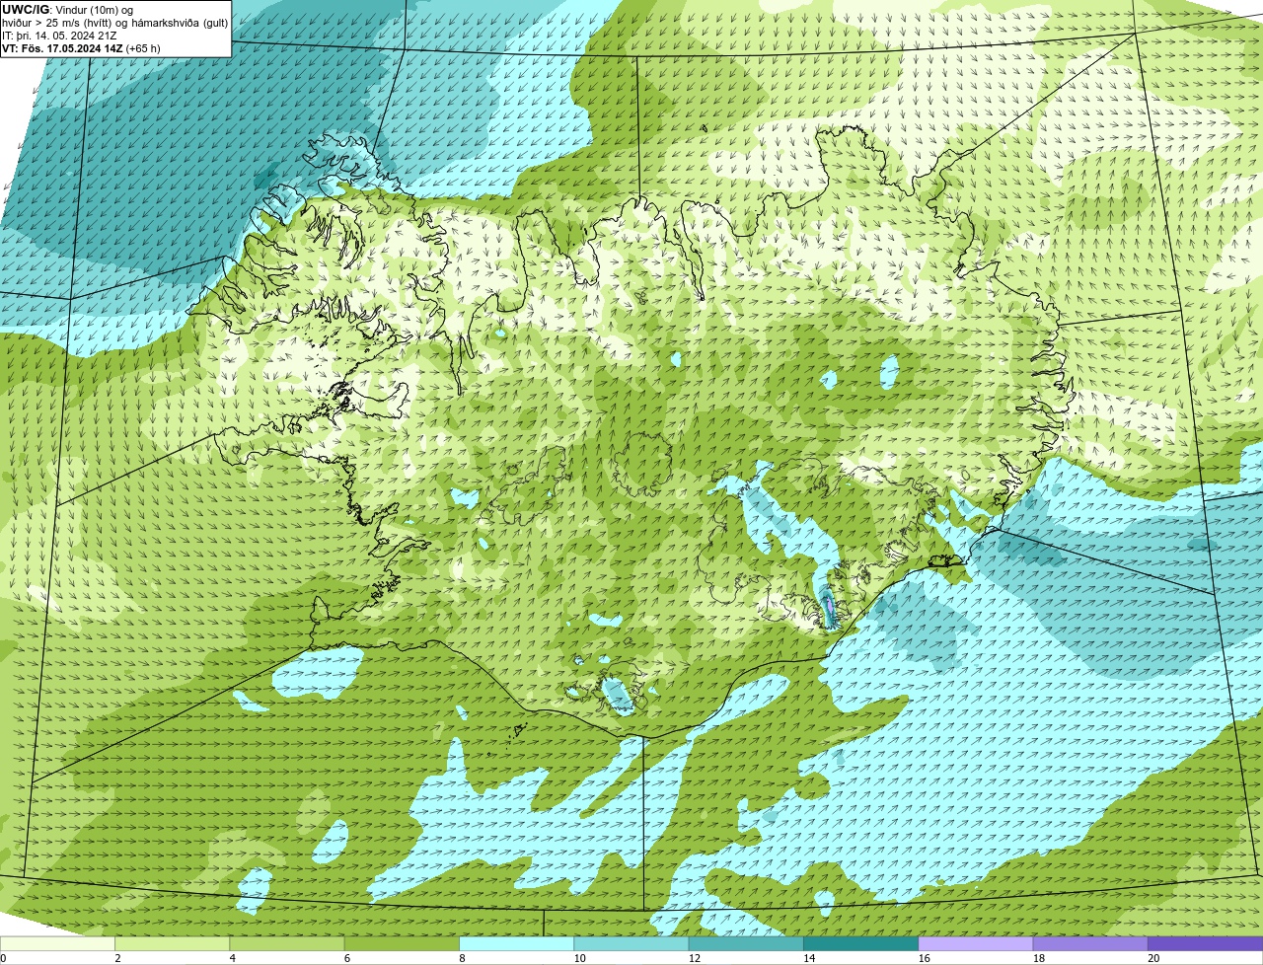Image resolution: width=1263 pixels, height=965 pixels.
Task: Click the scale label '2' on the color bar
Action: click(117, 958)
